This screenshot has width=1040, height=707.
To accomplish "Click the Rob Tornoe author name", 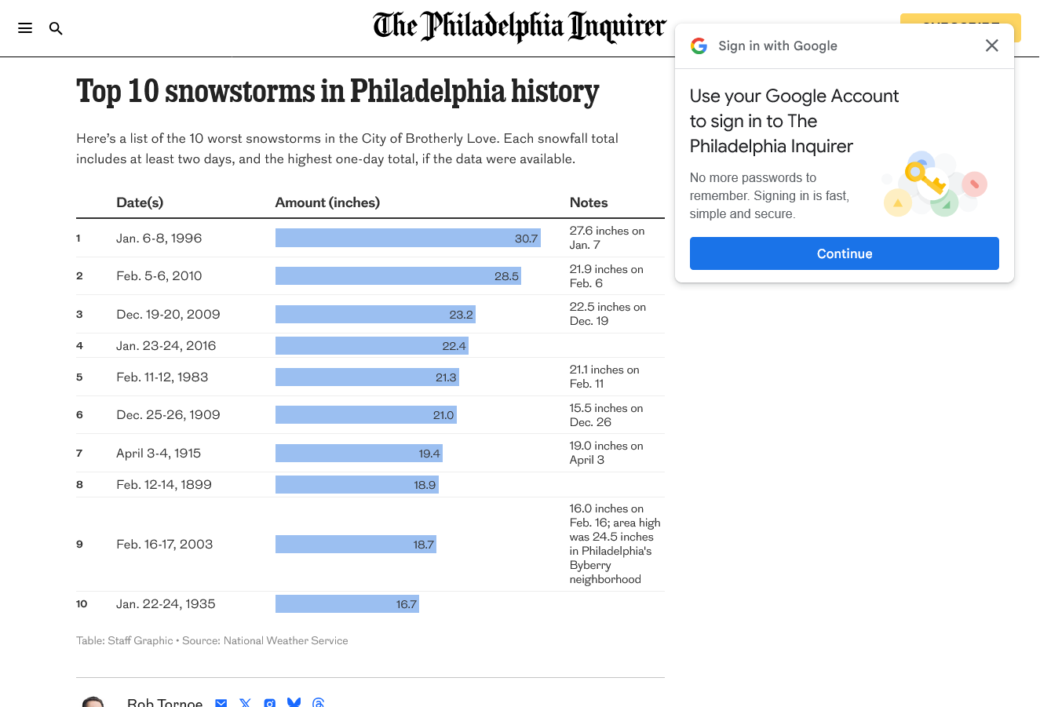I will (x=165, y=702).
